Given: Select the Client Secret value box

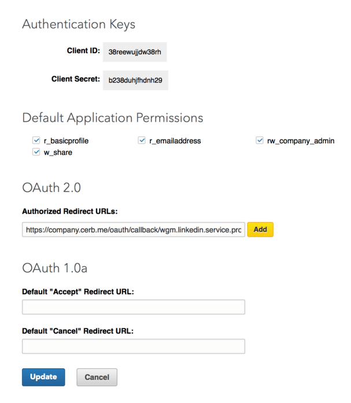Looking at the screenshot, I should [136, 80].
